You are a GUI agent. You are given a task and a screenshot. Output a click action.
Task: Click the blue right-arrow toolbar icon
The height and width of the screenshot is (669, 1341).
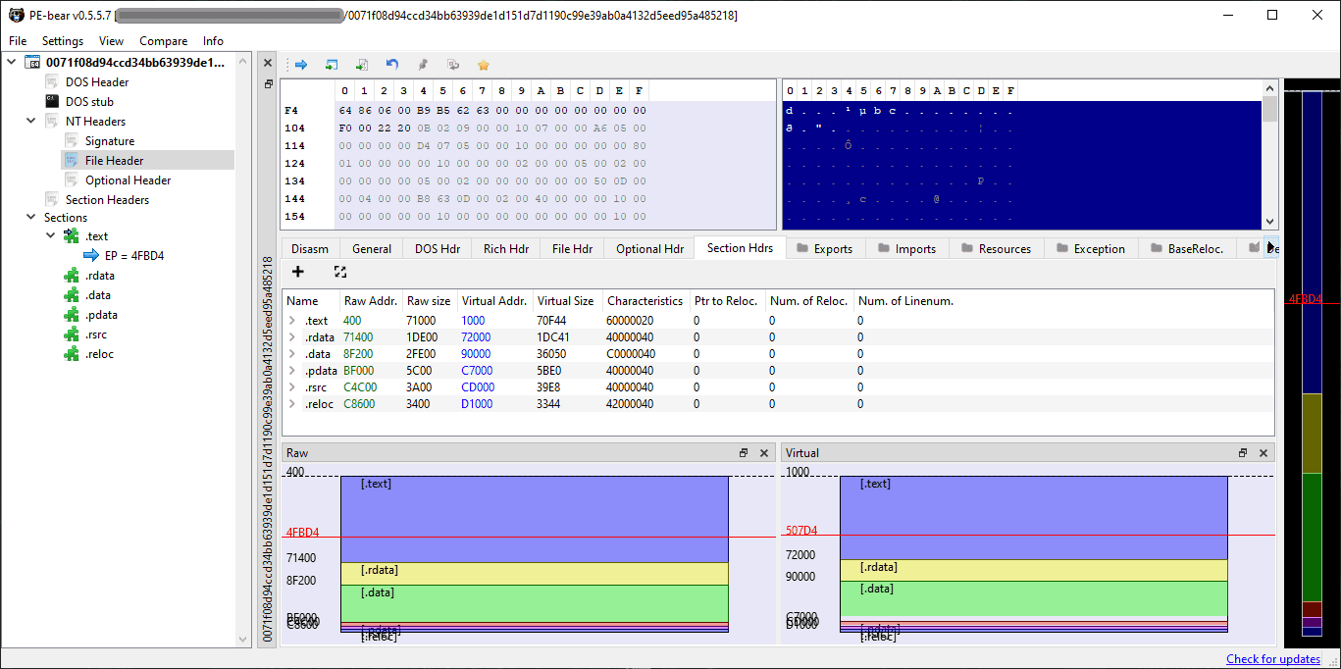(301, 65)
